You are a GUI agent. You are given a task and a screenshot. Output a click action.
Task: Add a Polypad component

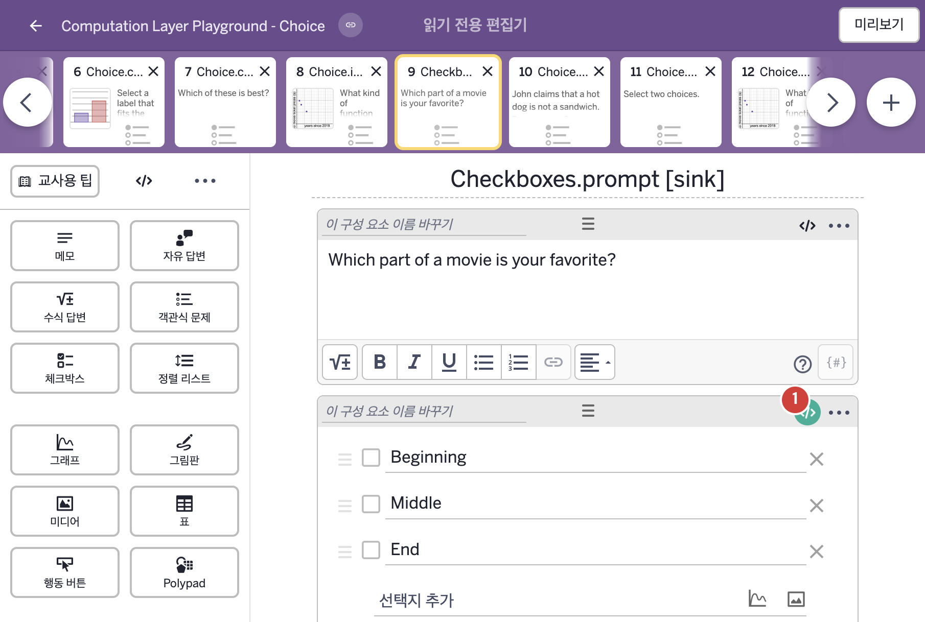[x=184, y=572]
